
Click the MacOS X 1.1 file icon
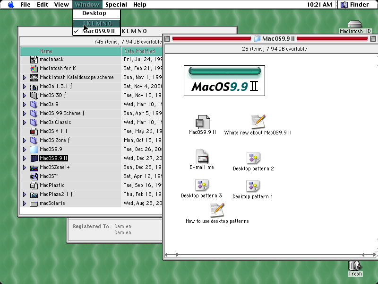[34, 132]
